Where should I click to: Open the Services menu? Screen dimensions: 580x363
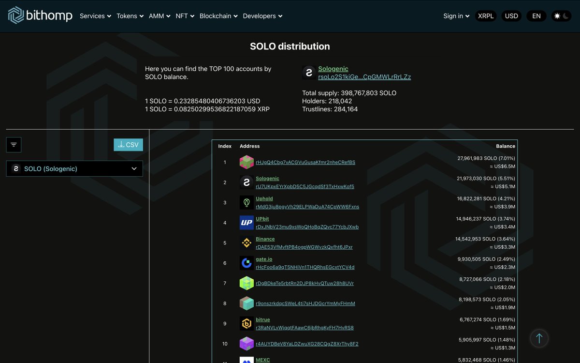(x=95, y=16)
